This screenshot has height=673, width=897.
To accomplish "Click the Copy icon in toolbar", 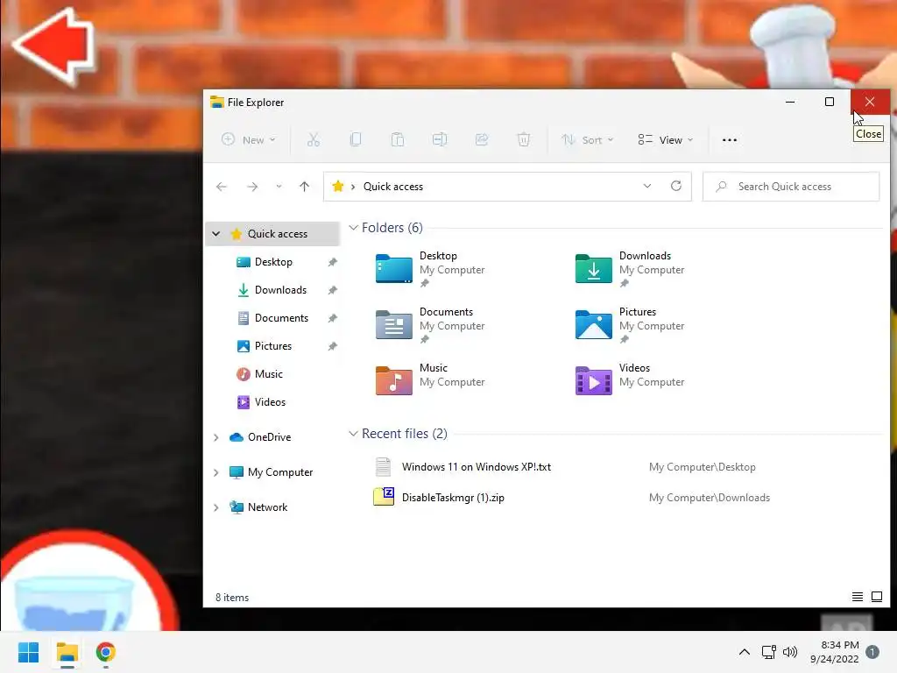I will [356, 139].
